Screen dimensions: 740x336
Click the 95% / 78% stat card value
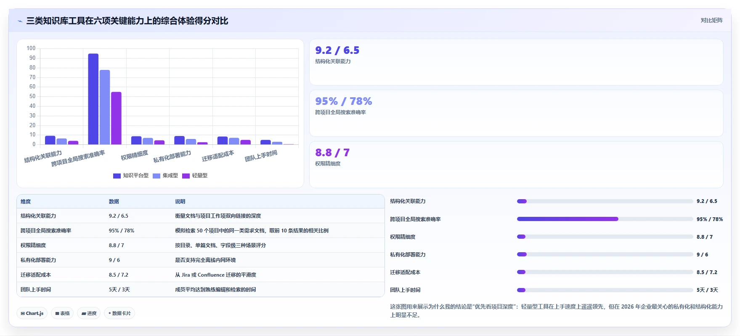(x=344, y=101)
